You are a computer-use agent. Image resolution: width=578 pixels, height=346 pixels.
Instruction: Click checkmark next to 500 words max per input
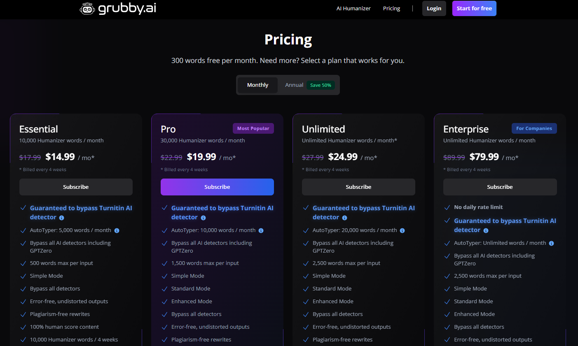click(x=23, y=263)
